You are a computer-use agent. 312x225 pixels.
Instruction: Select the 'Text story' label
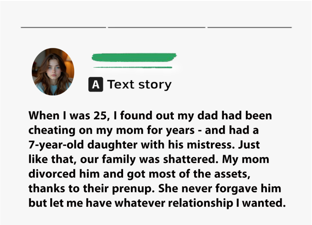tap(139, 84)
